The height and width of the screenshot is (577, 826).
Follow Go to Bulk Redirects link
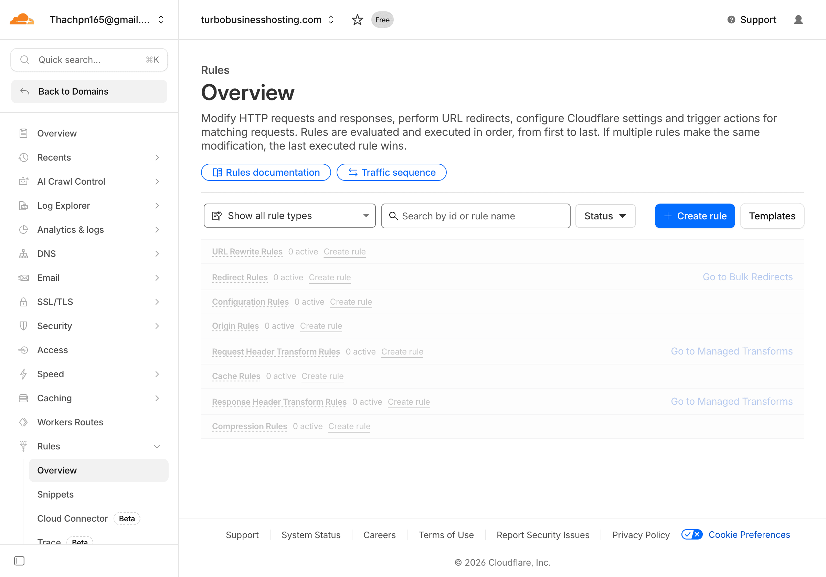pos(748,277)
